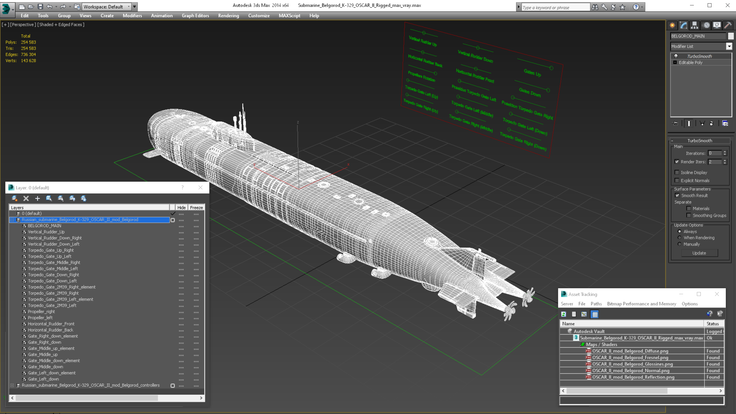Toggle Render Iters checkbox
This screenshot has width=736, height=414.
coord(677,162)
